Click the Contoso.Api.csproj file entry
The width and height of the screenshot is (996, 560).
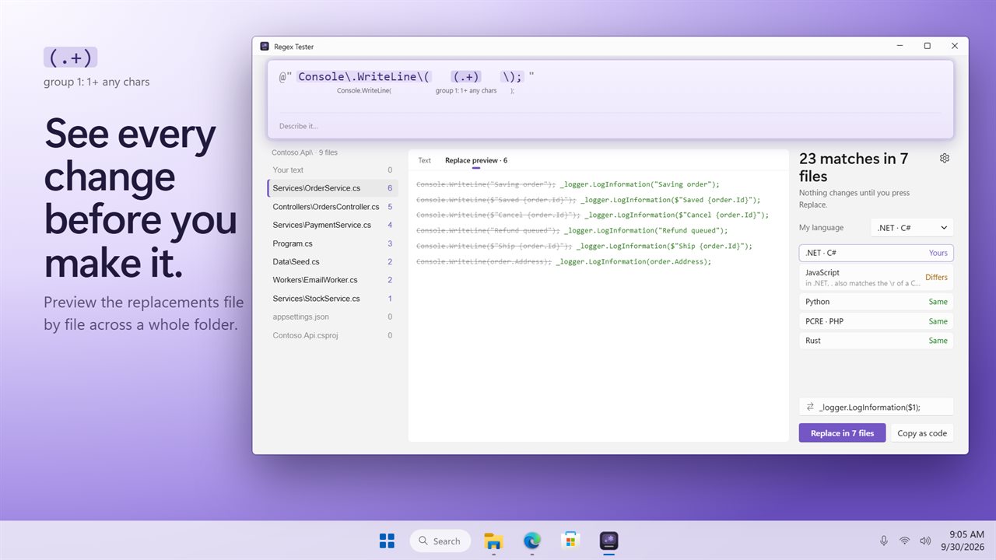pos(332,335)
